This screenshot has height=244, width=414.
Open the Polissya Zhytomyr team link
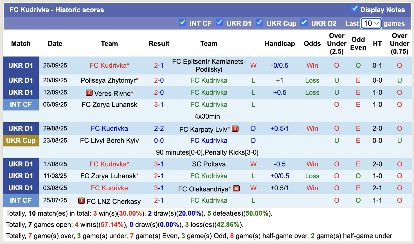click(108, 80)
